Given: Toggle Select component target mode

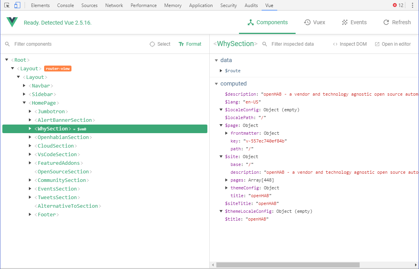Looking at the screenshot, I should [x=160, y=44].
